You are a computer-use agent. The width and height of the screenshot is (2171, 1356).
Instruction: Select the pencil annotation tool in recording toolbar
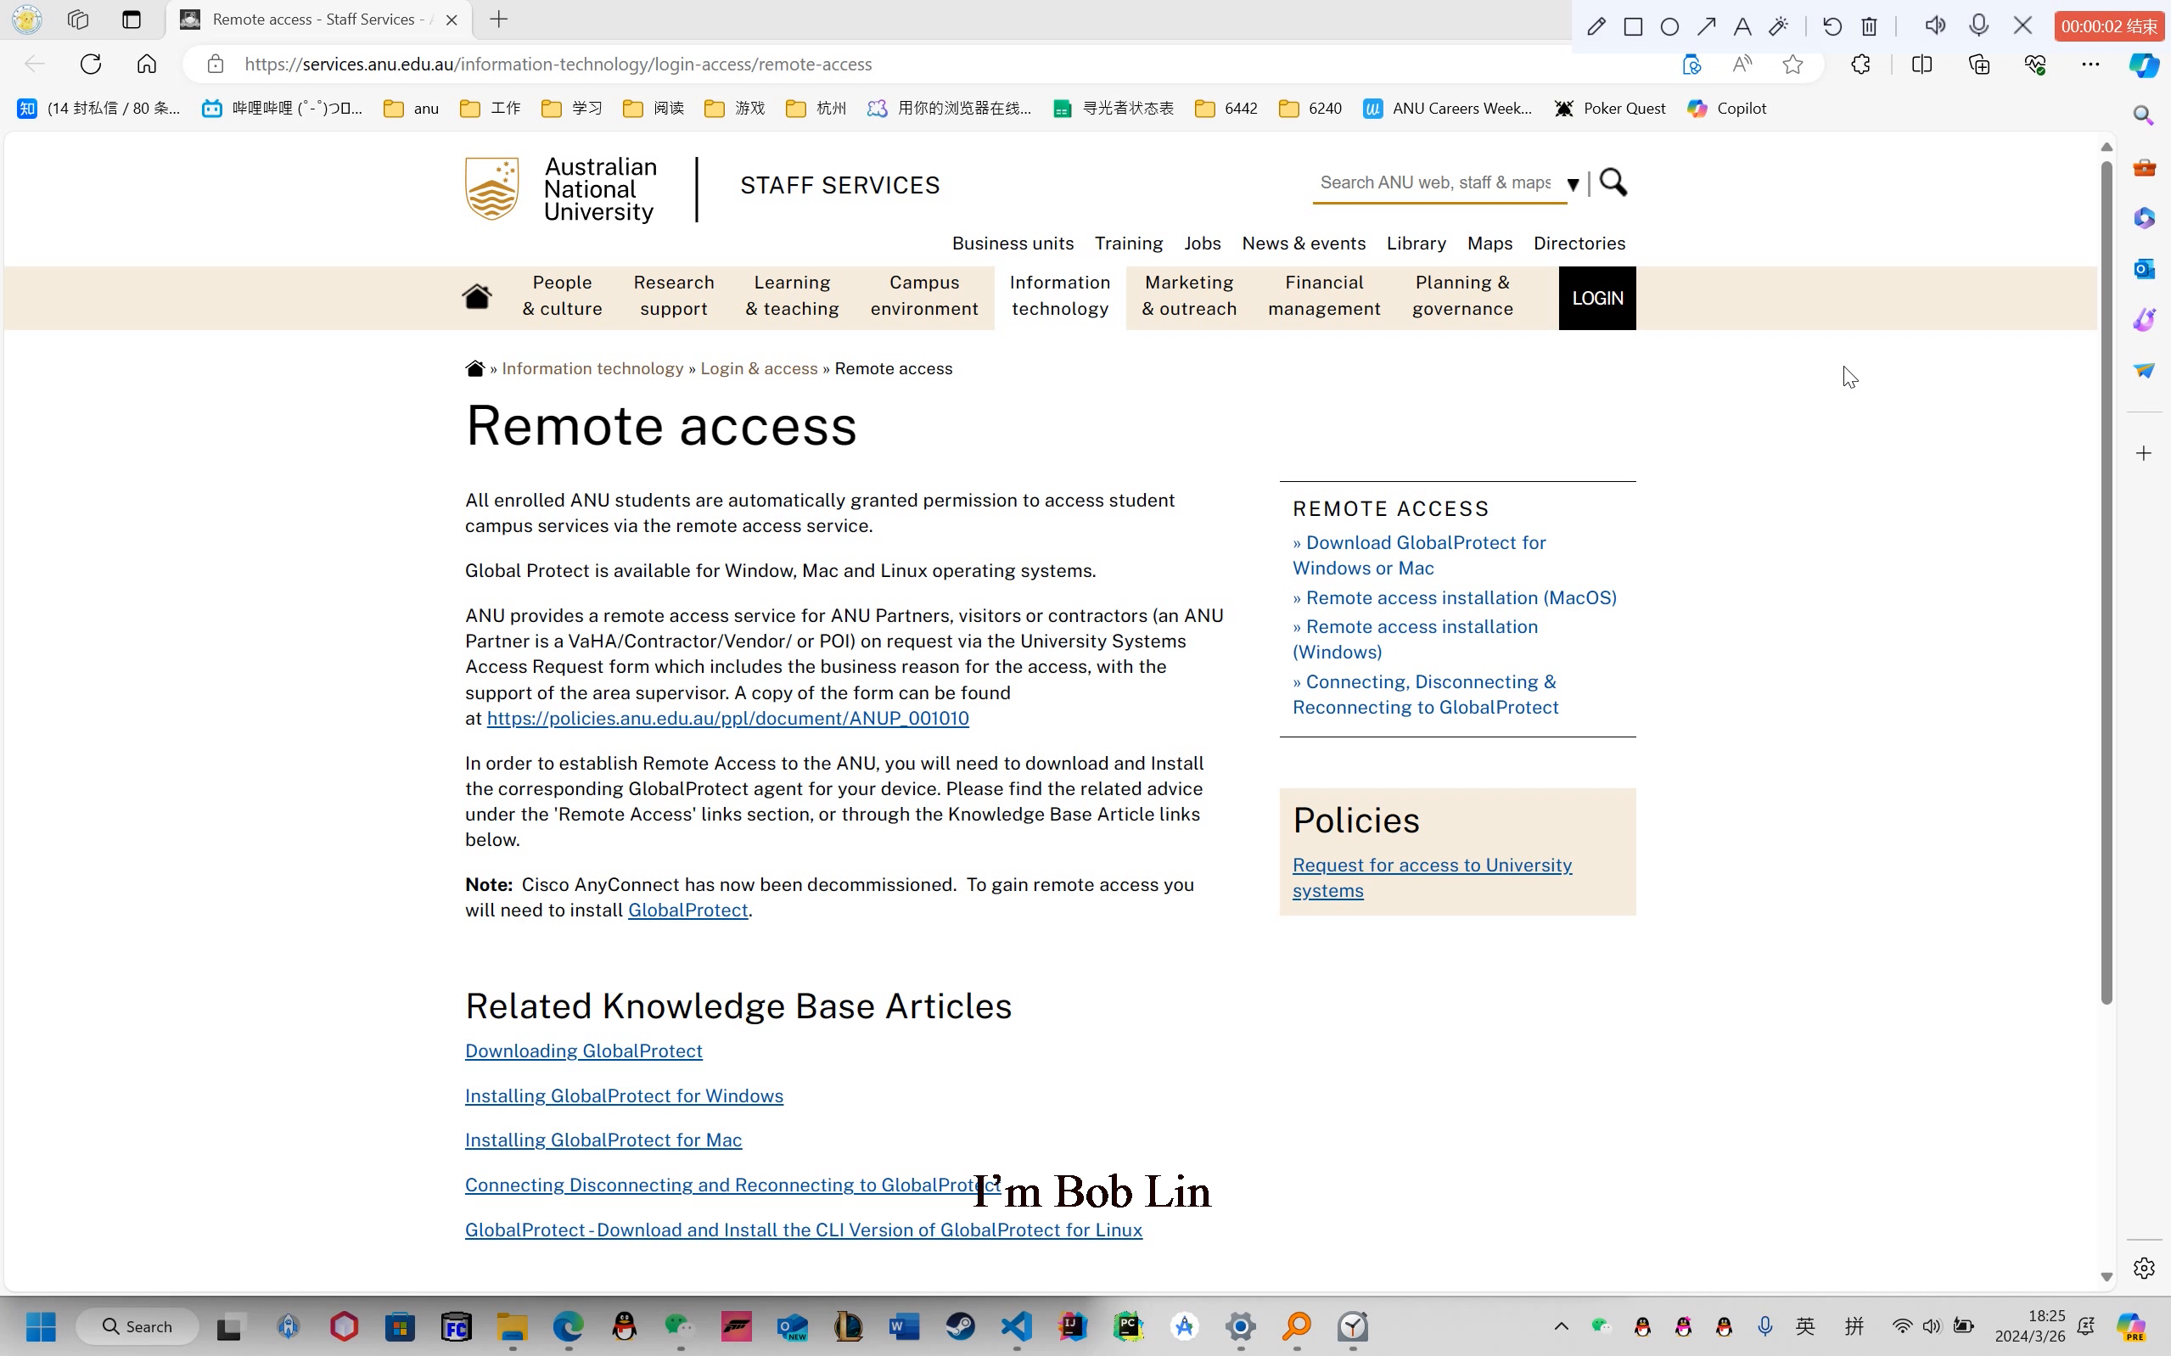point(1597,26)
